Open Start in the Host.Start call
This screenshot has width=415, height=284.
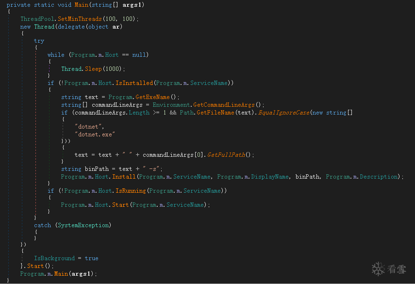pos(120,205)
